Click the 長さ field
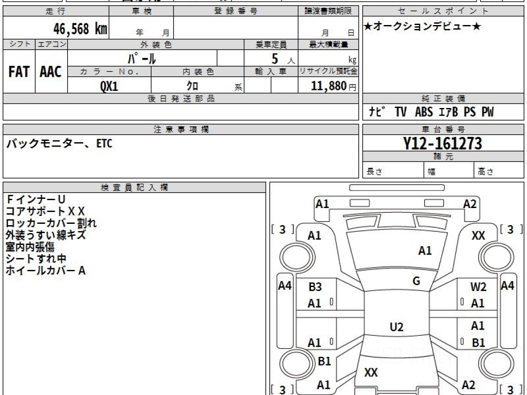The image size is (527, 395). [x=393, y=170]
